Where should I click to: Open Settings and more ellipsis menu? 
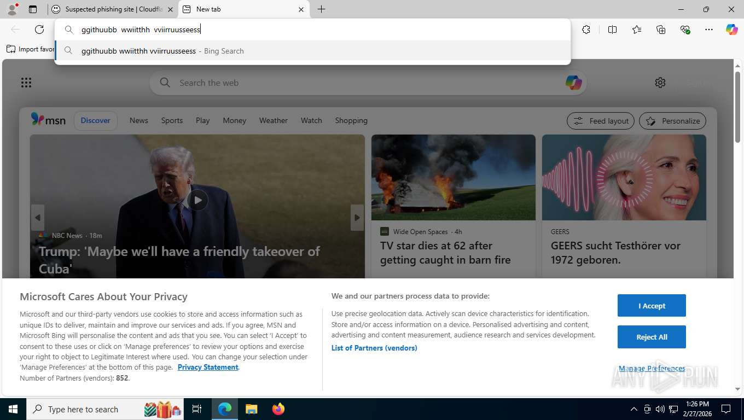point(709,30)
